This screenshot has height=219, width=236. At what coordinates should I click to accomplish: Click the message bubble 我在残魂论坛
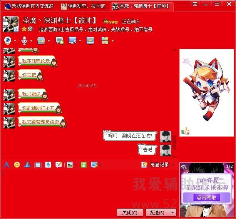tap(37, 61)
